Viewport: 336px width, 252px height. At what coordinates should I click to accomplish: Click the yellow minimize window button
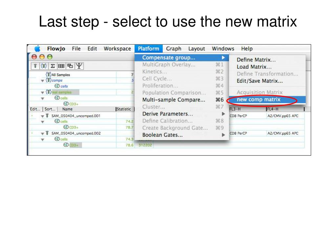[42, 57]
